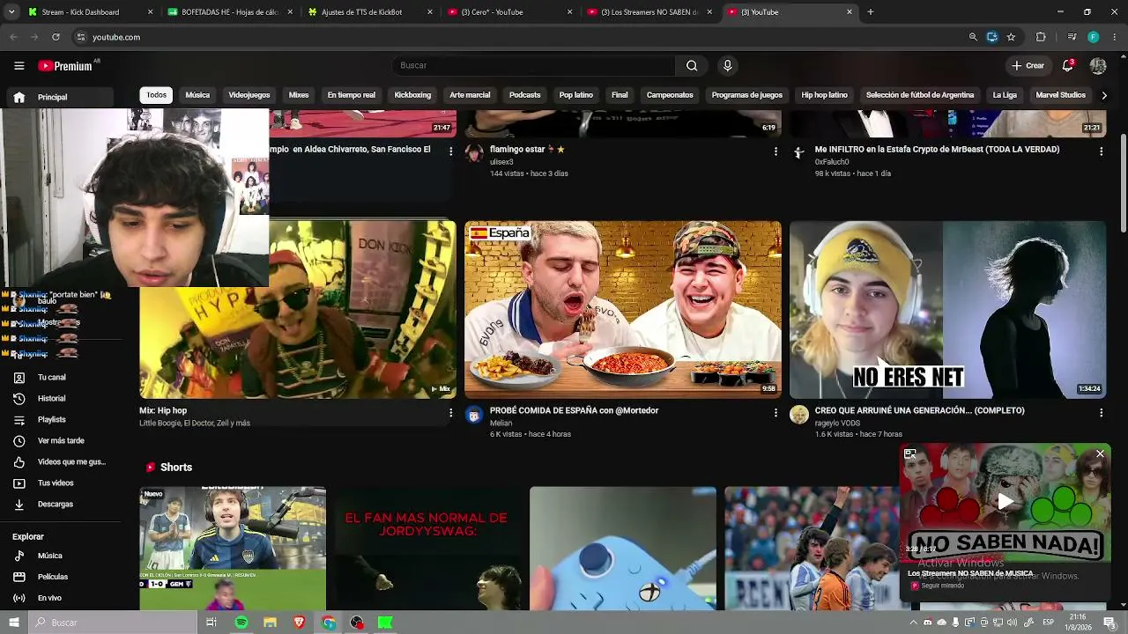Play the miniplayer video

(1005, 502)
